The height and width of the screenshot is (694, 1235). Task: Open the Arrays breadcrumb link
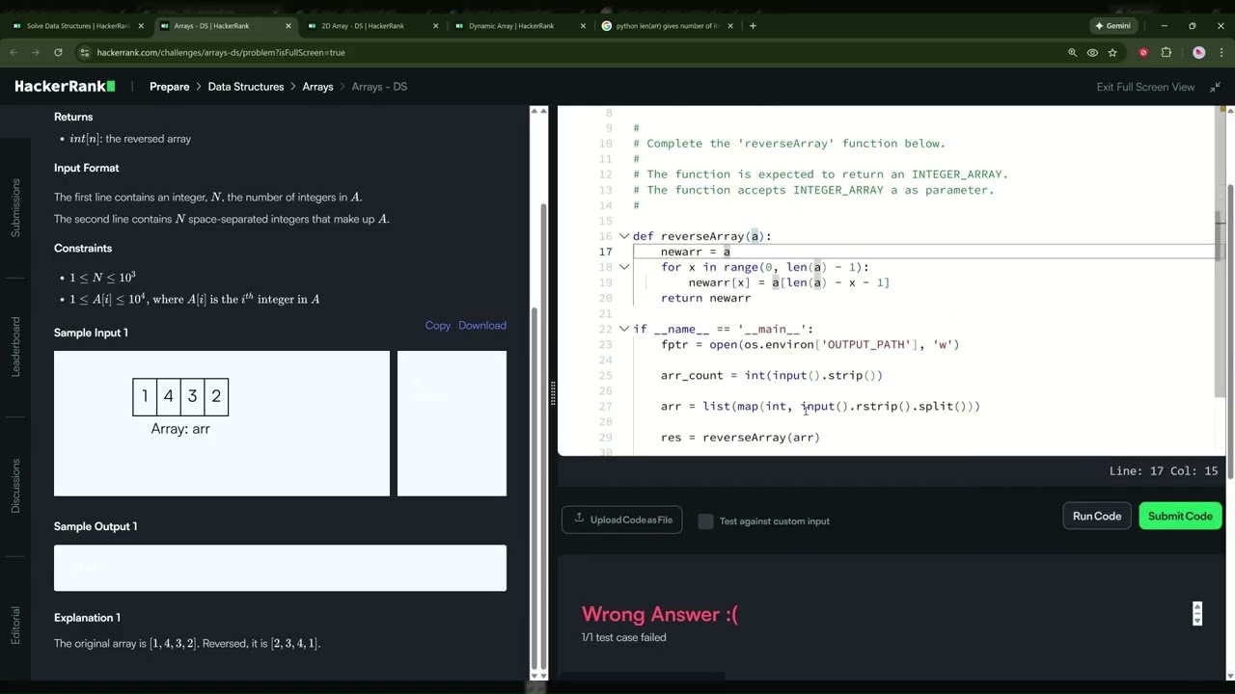pos(317,87)
